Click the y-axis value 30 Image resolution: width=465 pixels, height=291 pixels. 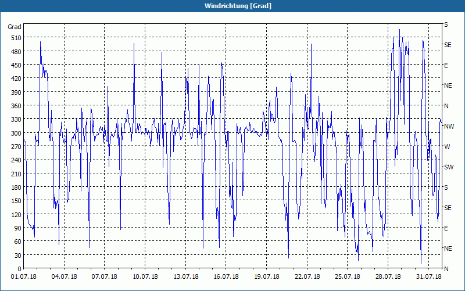pos(18,255)
